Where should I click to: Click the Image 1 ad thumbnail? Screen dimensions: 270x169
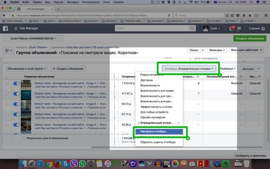coord(26,95)
